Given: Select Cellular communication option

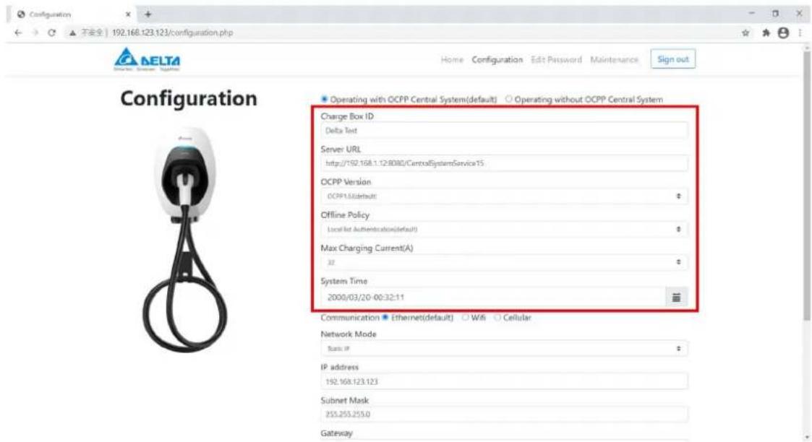Looking at the screenshot, I should click(497, 317).
